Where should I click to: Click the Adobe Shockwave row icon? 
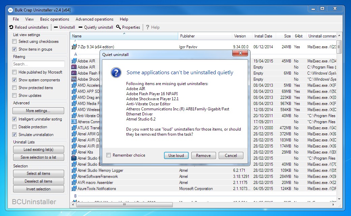74,79
